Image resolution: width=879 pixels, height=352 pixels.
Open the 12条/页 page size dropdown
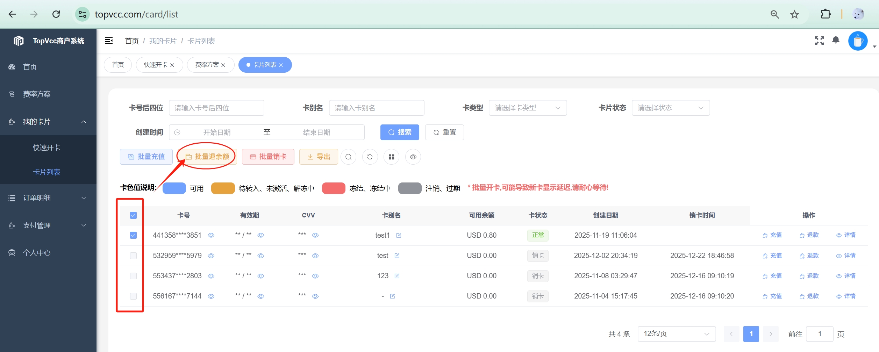point(676,334)
